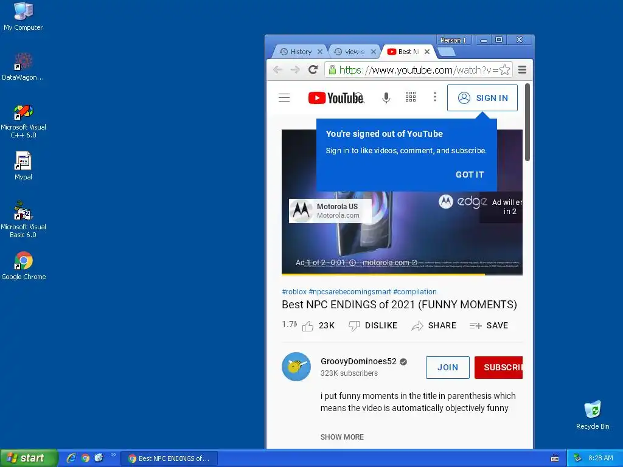Open Outlook Express quick launch icon
The height and width of the screenshot is (467, 623).
[99, 458]
